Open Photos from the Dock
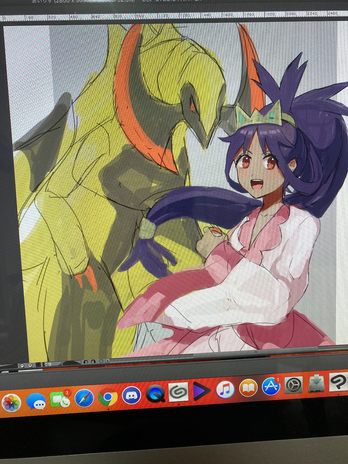The height and width of the screenshot is (464, 348). tap(11, 403)
